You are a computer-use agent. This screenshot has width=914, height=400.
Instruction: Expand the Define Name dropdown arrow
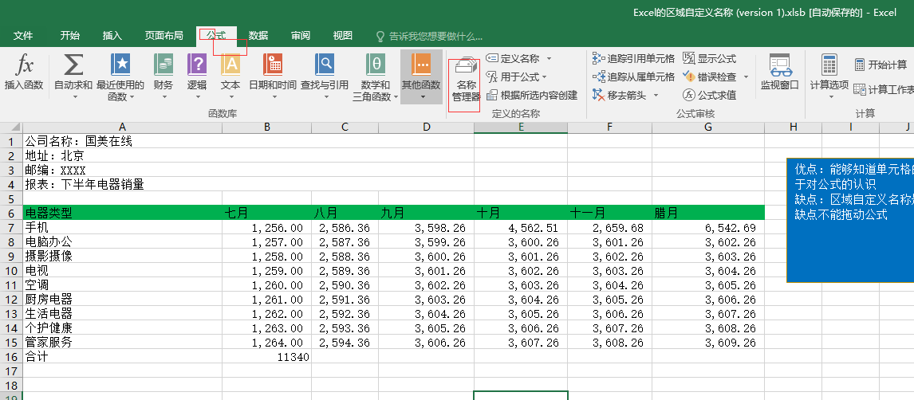tap(549, 59)
